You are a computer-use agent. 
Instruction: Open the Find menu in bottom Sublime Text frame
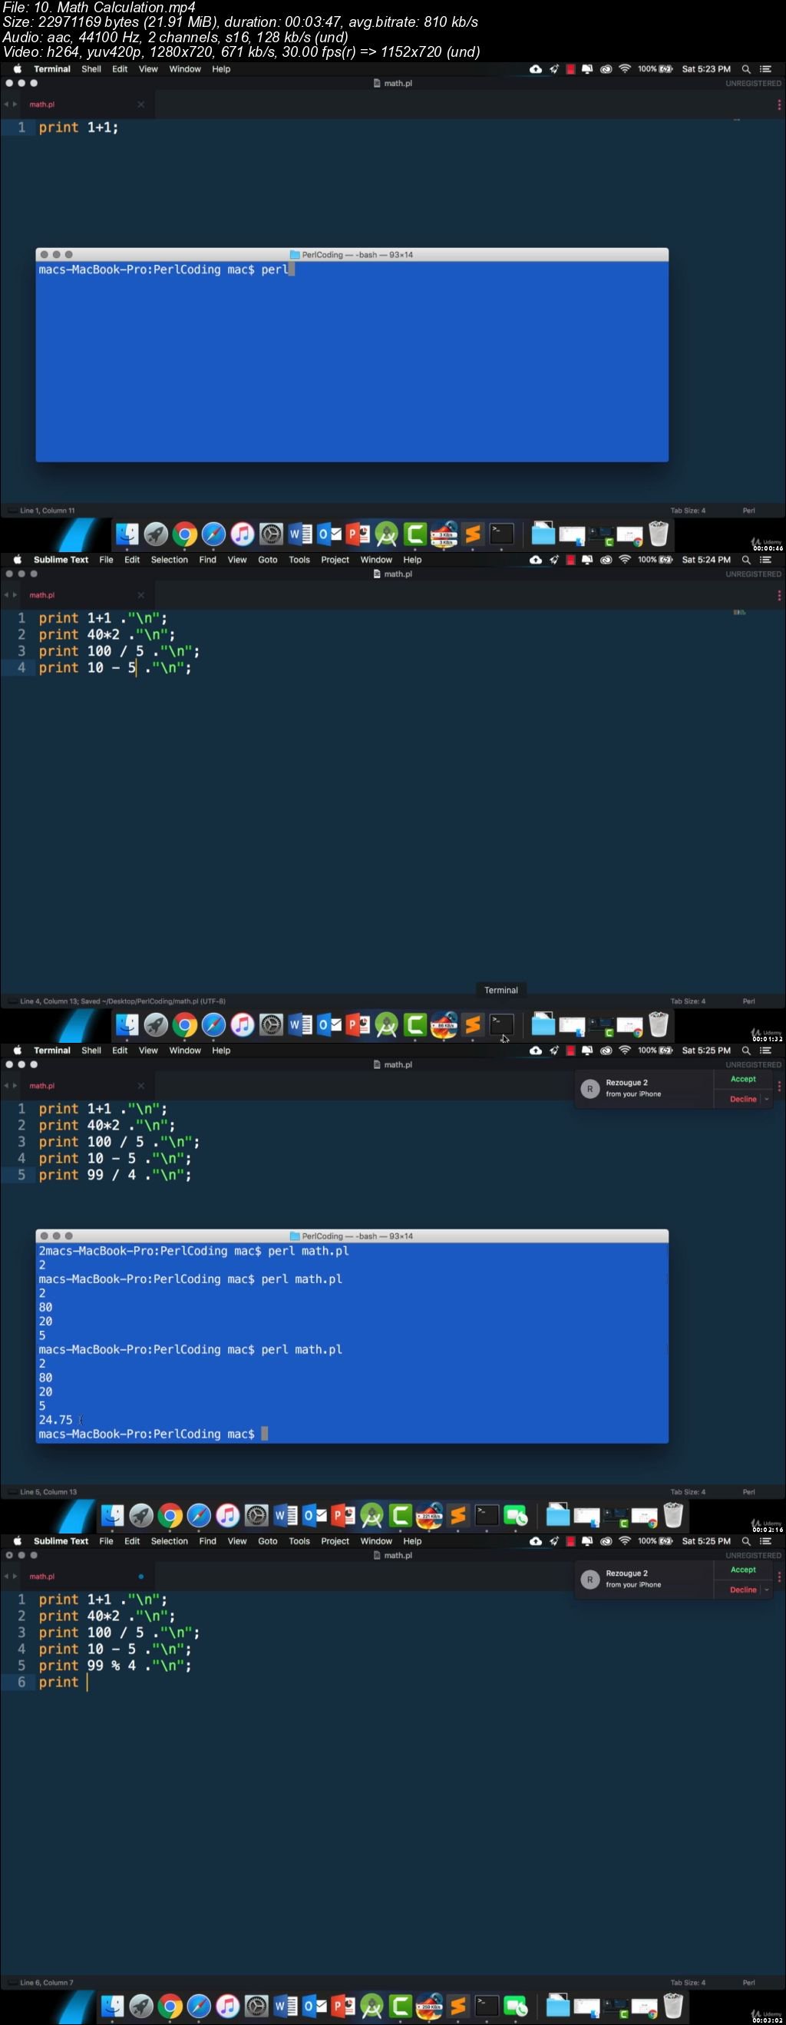(x=207, y=1540)
